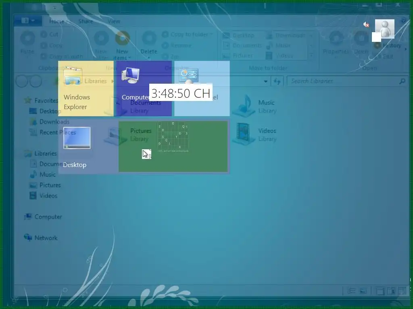The width and height of the screenshot is (413, 309).
Task: Switch to large icons view in status bar
Action: 363,291
